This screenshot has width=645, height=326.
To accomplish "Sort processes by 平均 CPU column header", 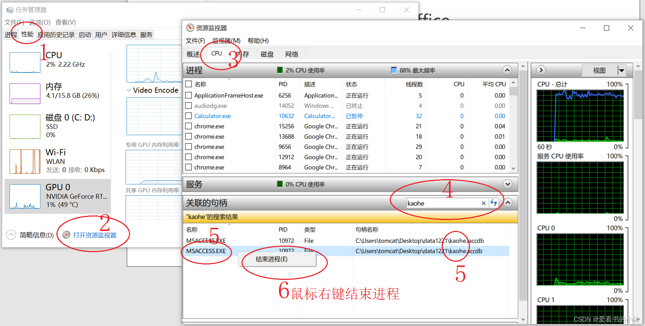I will 494,84.
